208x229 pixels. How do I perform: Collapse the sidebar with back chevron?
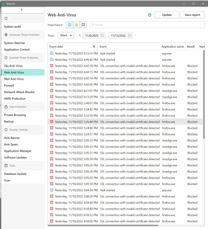click(x=22, y=9)
